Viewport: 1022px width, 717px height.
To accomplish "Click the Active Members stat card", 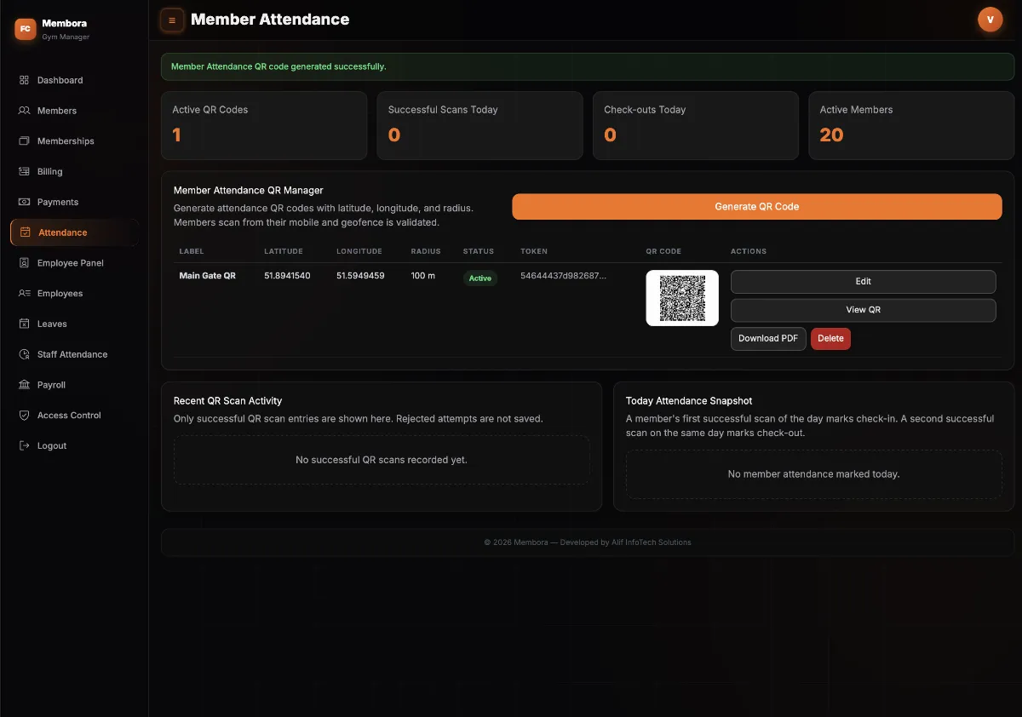I will tap(911, 125).
